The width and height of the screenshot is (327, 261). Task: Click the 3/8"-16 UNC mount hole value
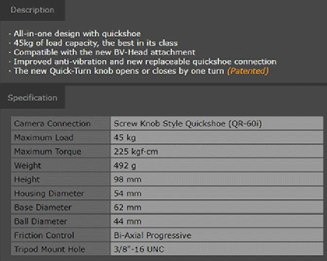139,249
